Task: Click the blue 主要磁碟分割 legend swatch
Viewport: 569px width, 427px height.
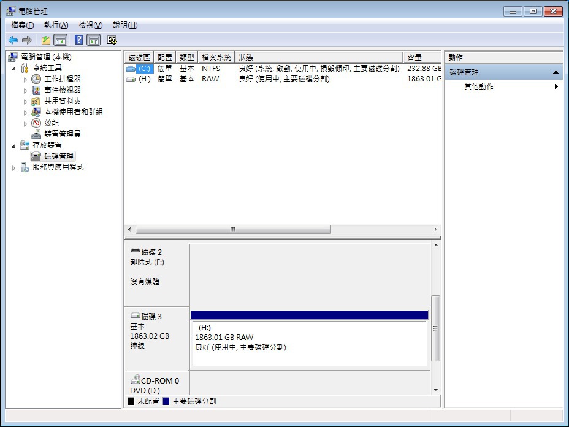Action: pos(166,401)
